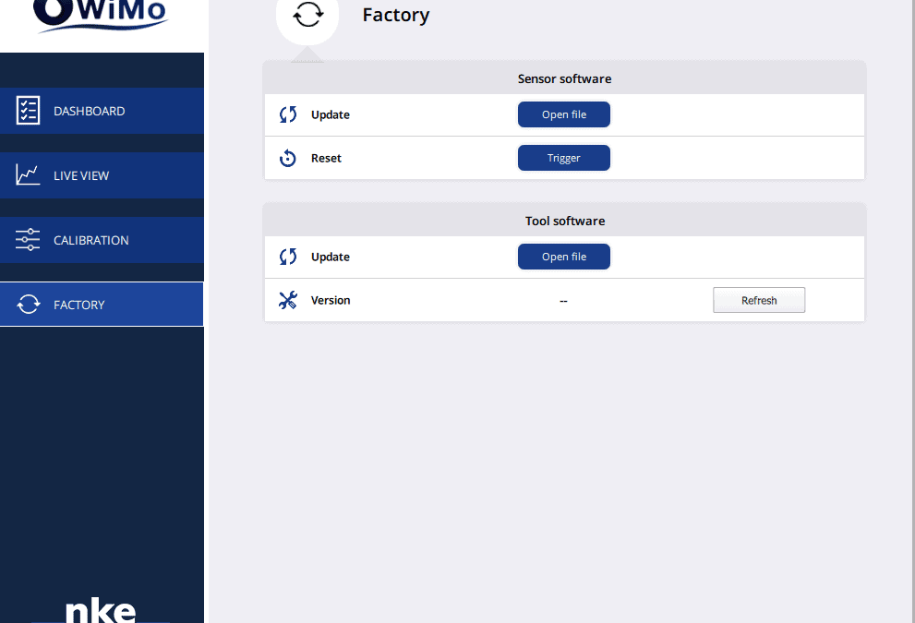
Task: Click the Factory header circular arrows icon
Action: coord(307,15)
